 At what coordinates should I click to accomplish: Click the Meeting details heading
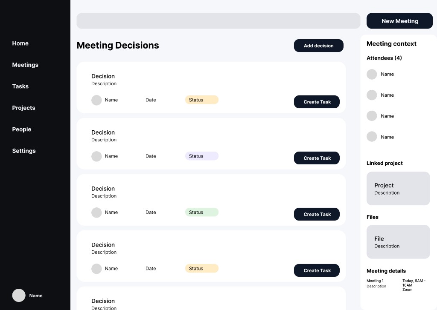tap(386, 271)
